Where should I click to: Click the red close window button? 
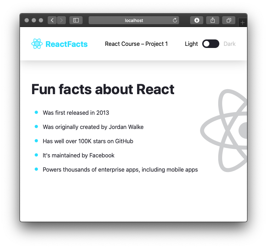(x=27, y=20)
